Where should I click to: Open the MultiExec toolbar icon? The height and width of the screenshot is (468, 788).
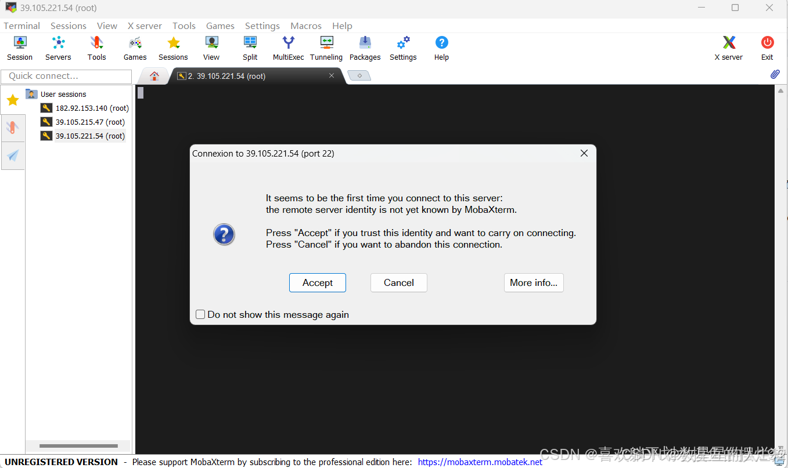coord(289,48)
